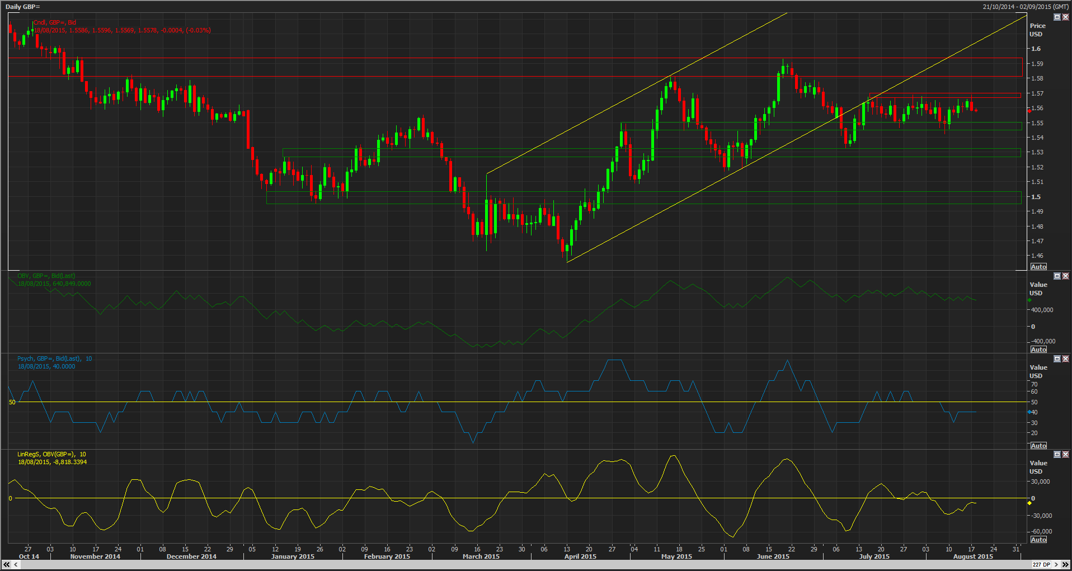This screenshot has height=571, width=1072.
Task: Click the August 2015 time axis label
Action: (x=973, y=556)
